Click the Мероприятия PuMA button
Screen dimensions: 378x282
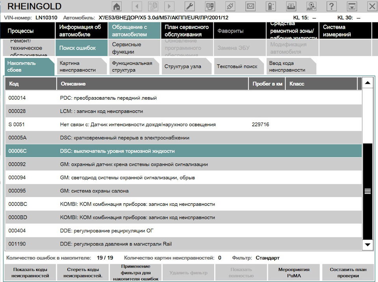[x=294, y=273]
